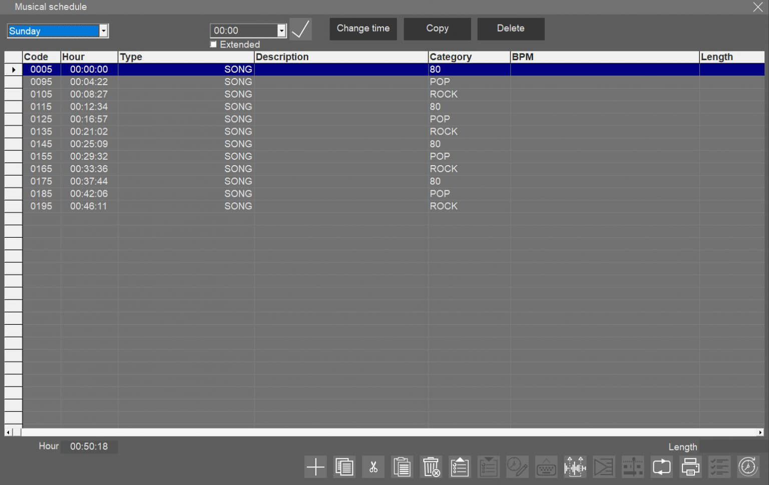The image size is (769, 485).
Task: Open the Category column header
Action: (451, 57)
